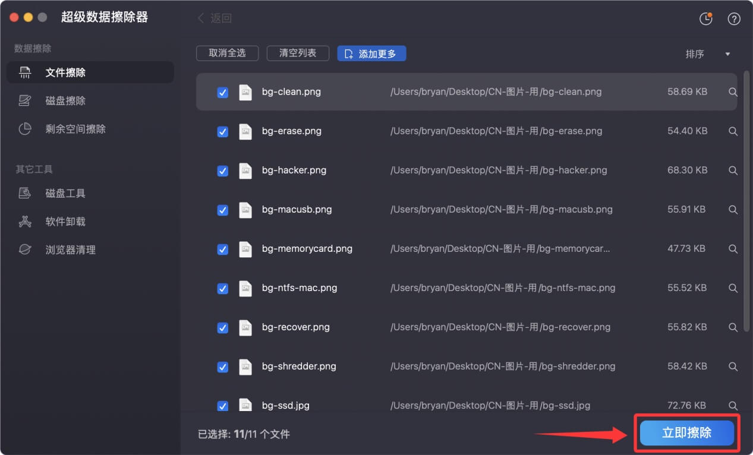Click 添加更多 to add more files
The width and height of the screenshot is (753, 455).
pos(371,53)
